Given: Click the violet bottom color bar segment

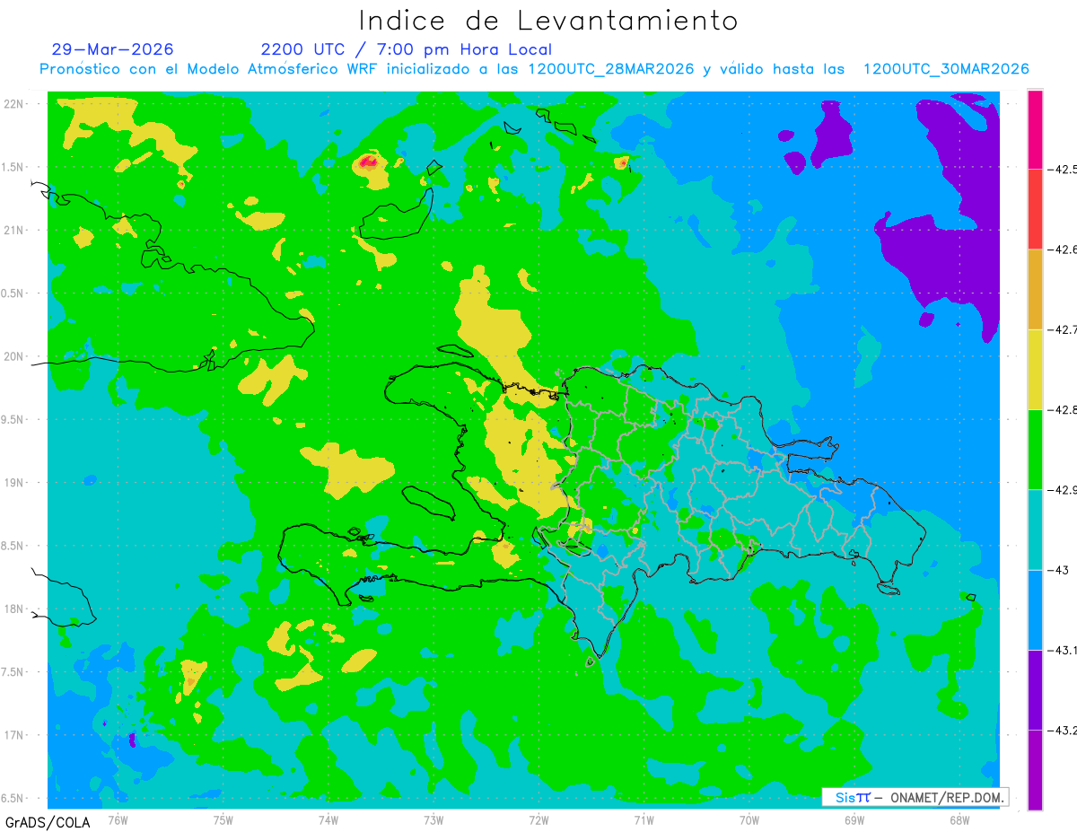Looking at the screenshot, I should click(x=1035, y=770).
